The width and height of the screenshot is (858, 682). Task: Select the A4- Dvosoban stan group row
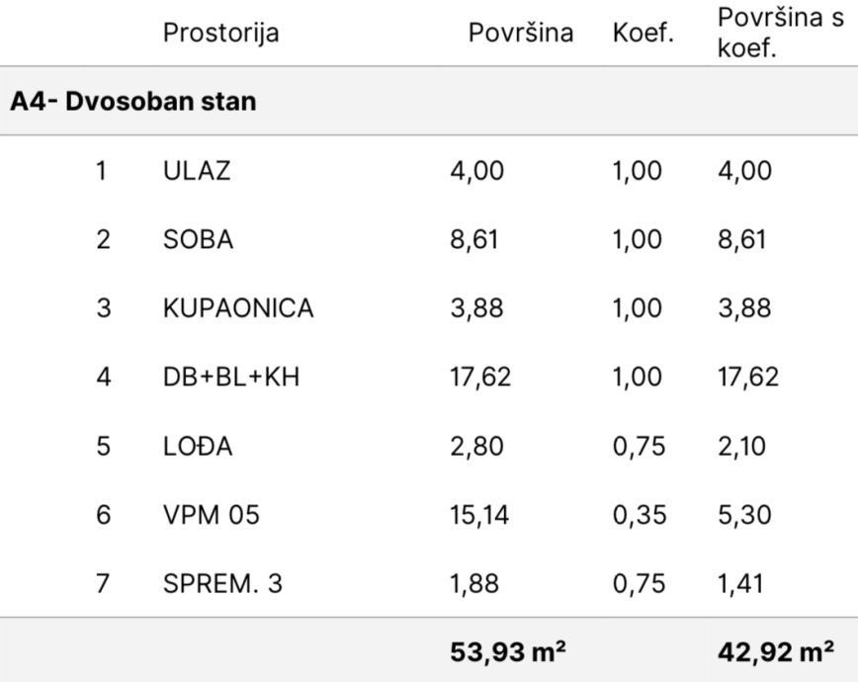(x=133, y=101)
